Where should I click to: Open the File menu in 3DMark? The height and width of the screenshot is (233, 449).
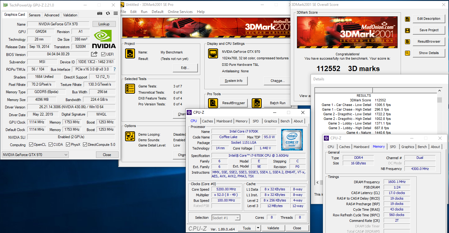(123, 12)
